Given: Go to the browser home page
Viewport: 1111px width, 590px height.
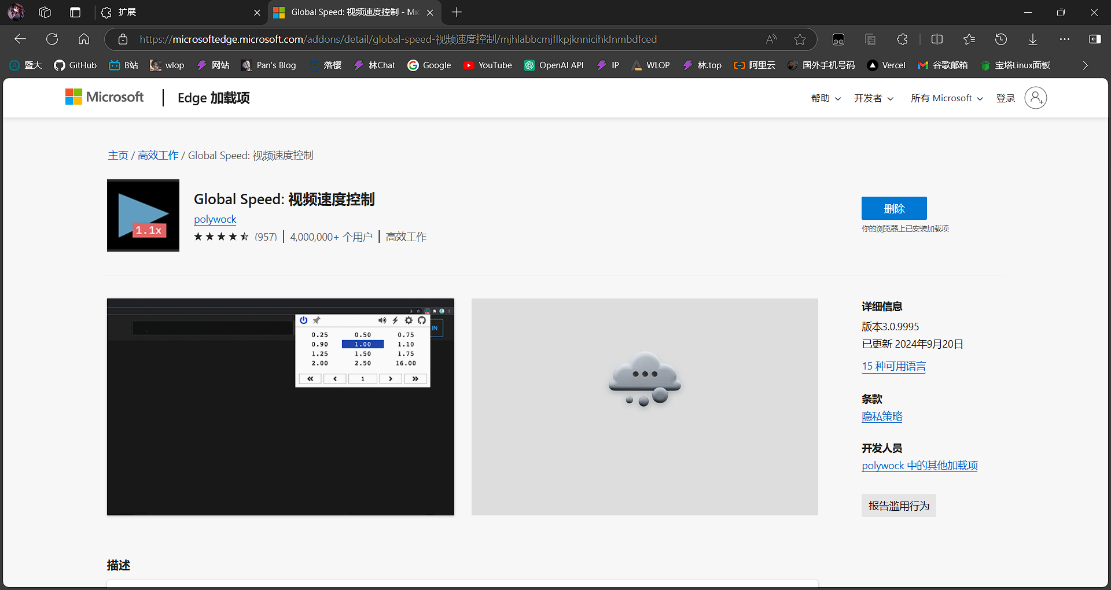Looking at the screenshot, I should [84, 39].
